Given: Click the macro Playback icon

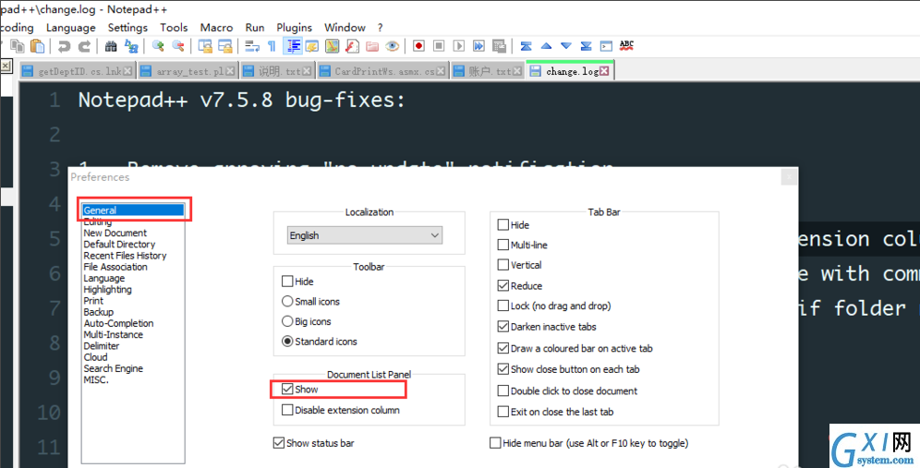Looking at the screenshot, I should click(x=459, y=46).
